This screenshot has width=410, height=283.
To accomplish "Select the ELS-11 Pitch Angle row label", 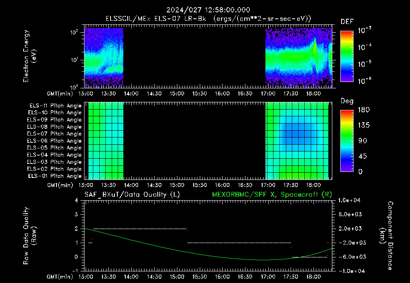I will pos(55,106).
